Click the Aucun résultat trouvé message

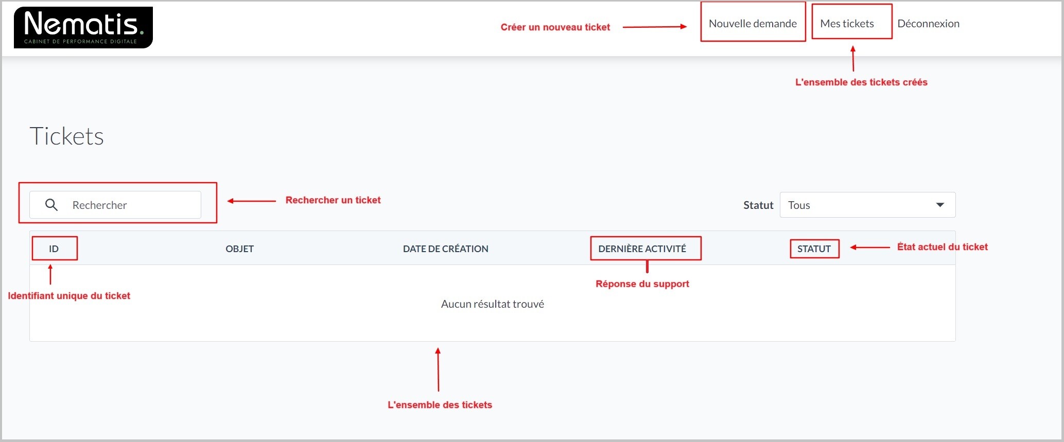pyautogui.click(x=492, y=304)
